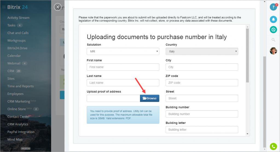Click the search magnifier icon
Image resolution: width=280 pixels, height=152 pixels.
273,40
